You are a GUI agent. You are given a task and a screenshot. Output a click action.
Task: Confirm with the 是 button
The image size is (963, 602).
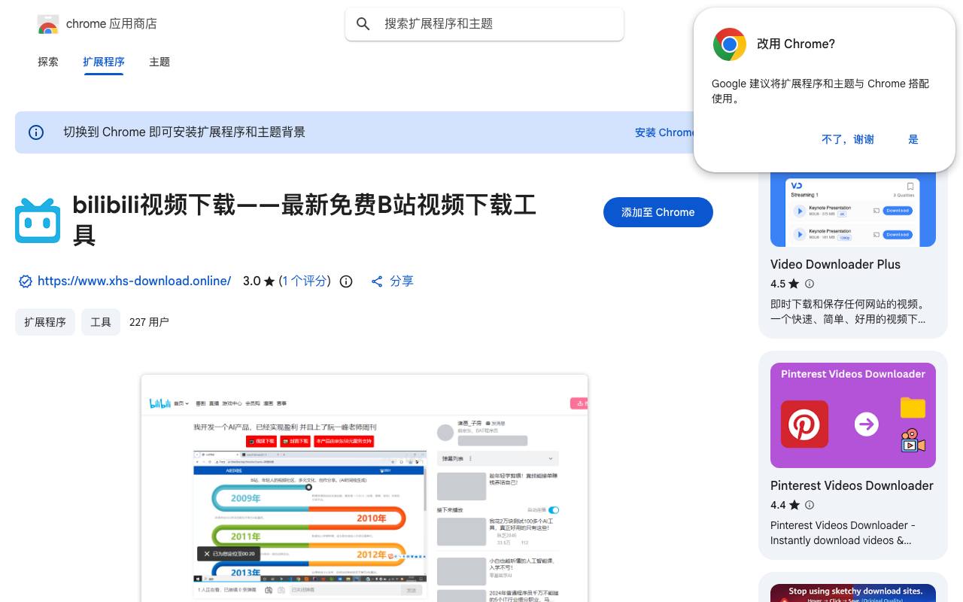click(x=913, y=139)
